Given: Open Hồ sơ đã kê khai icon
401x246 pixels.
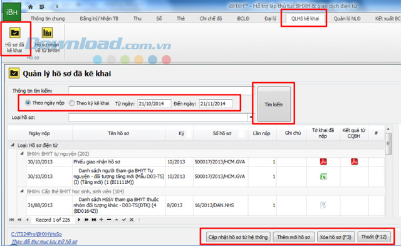Looking at the screenshot, I should click(15, 39).
